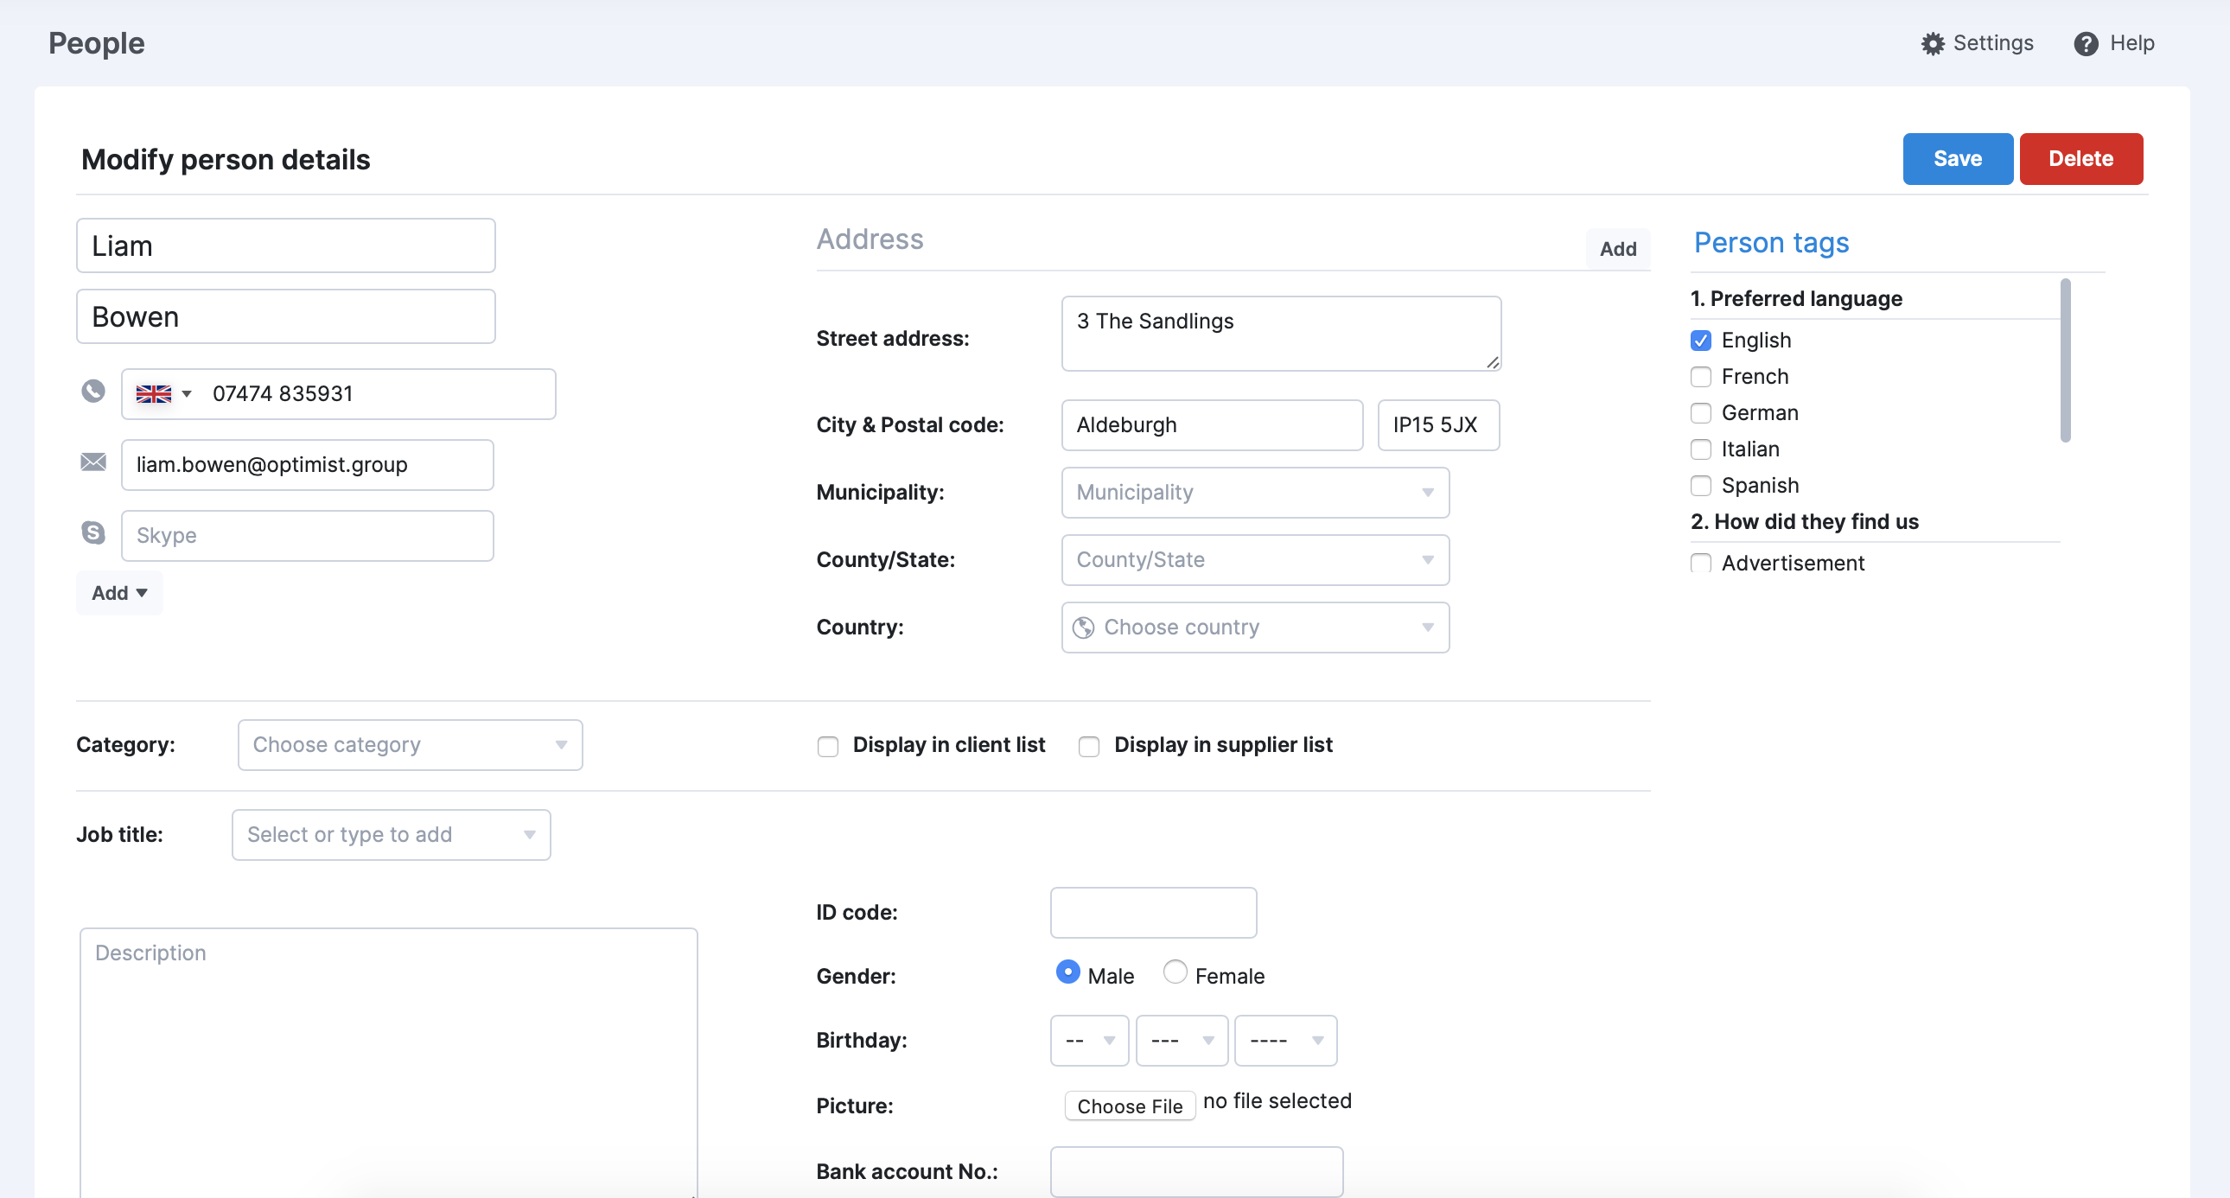The width and height of the screenshot is (2230, 1198).
Task: Click the Street address text area
Action: point(1281,335)
